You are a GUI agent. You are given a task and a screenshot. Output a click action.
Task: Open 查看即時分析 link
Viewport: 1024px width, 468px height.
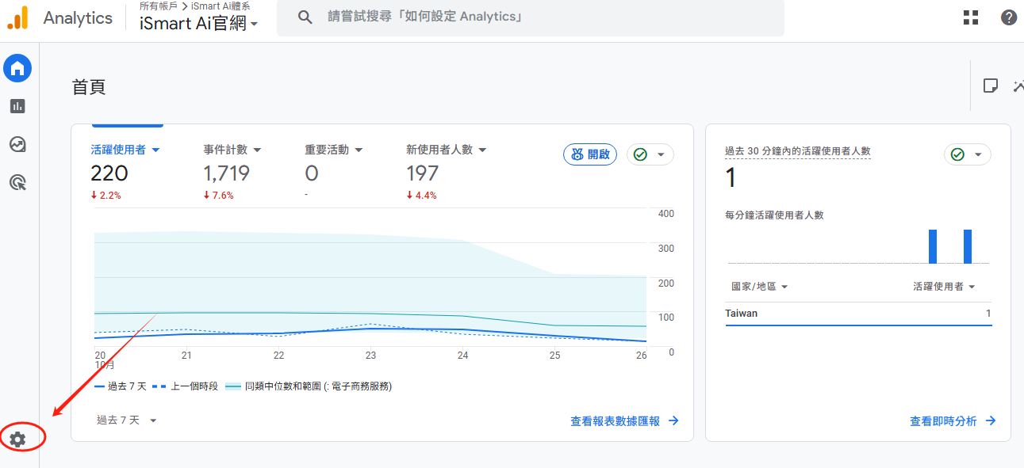tap(952, 421)
